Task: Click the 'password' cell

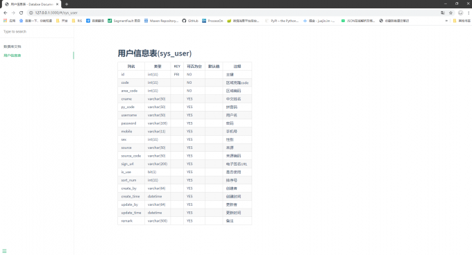Action: [131, 123]
